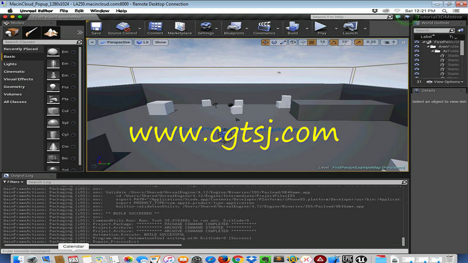The height and width of the screenshot is (263, 468).
Task: Select the rotate gizmo tool in viewport
Action: [274, 42]
